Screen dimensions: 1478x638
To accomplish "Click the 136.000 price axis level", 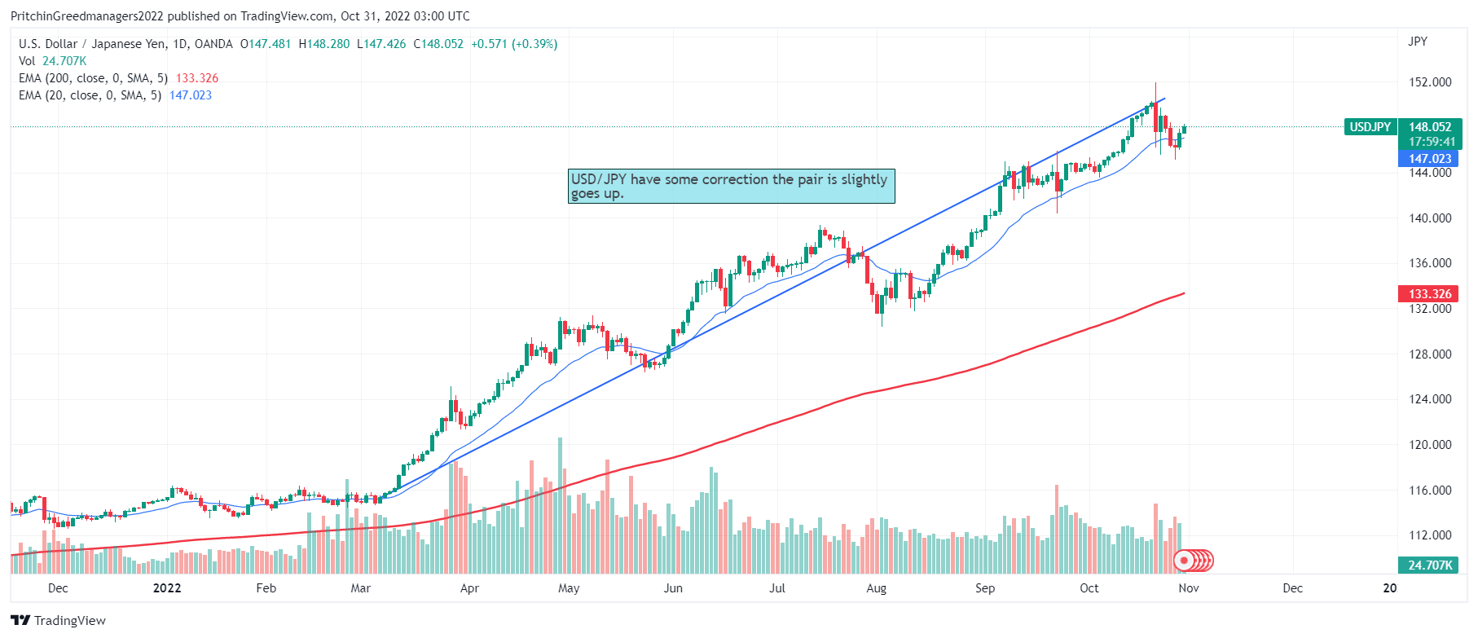I will [1430, 262].
